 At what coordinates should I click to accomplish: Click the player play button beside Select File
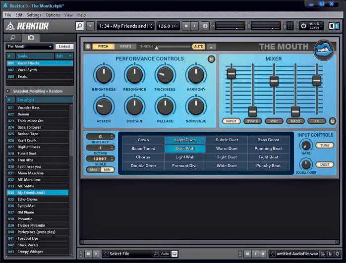pyautogui.click(x=96, y=254)
